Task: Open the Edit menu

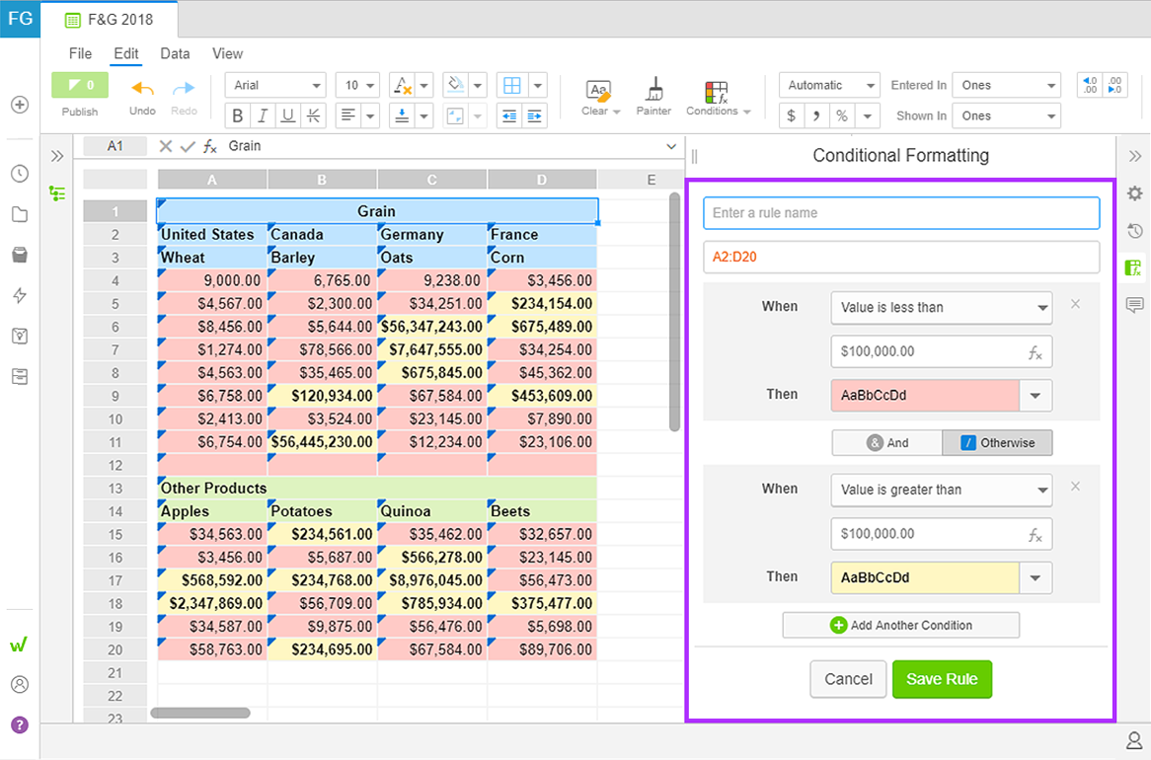Action: pos(126,53)
